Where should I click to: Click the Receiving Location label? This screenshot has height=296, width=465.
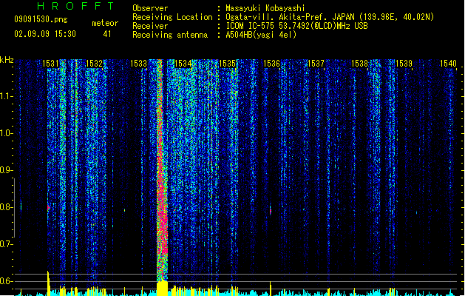[172, 17]
